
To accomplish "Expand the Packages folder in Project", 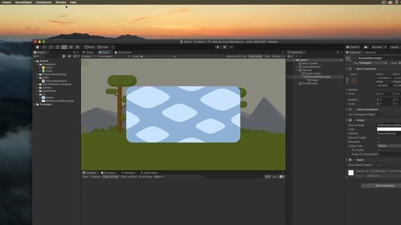I will 35,104.
